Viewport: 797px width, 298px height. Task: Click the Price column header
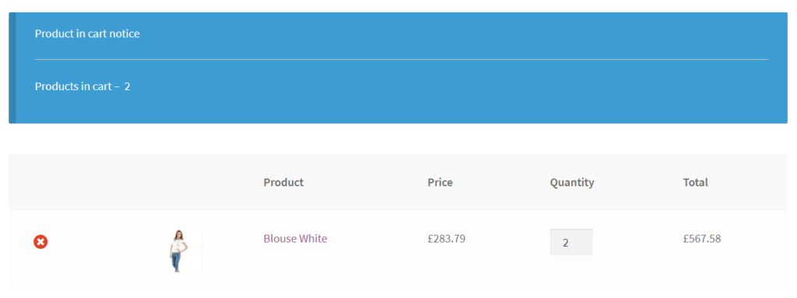pos(441,183)
